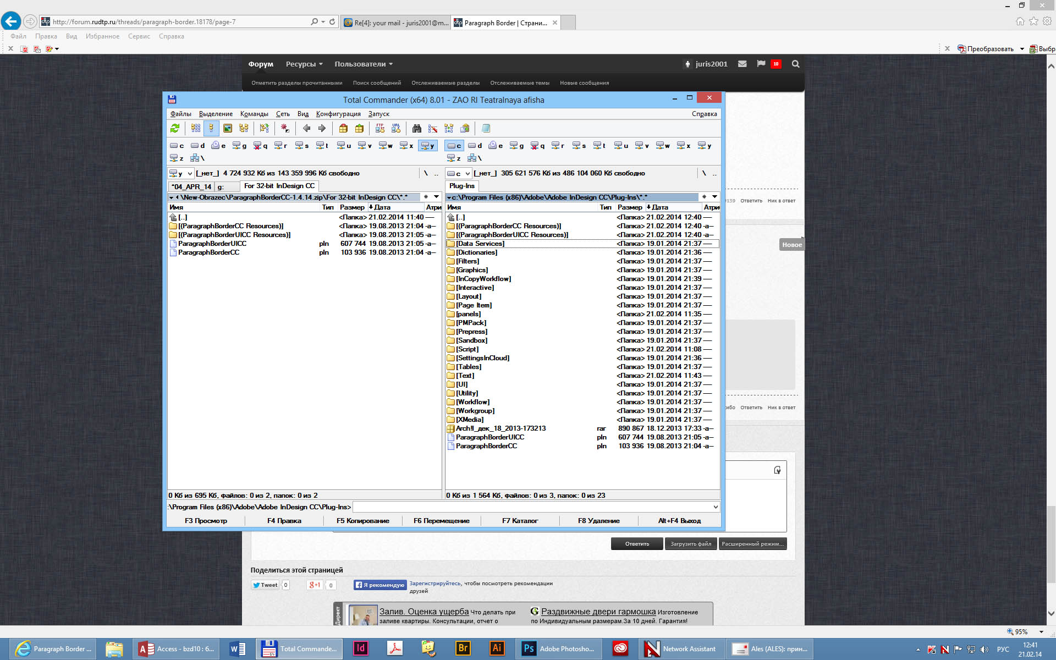1056x660 pixels.
Task: Click the Tweet share button
Action: click(x=265, y=585)
